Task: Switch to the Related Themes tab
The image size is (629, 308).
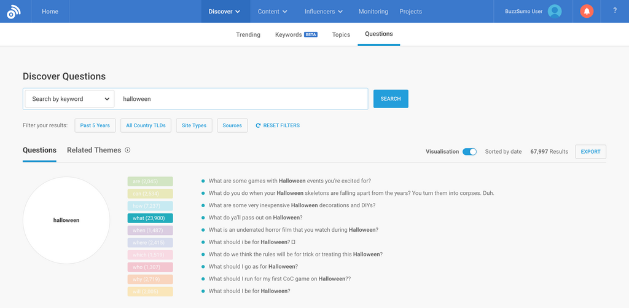Action: [94, 150]
